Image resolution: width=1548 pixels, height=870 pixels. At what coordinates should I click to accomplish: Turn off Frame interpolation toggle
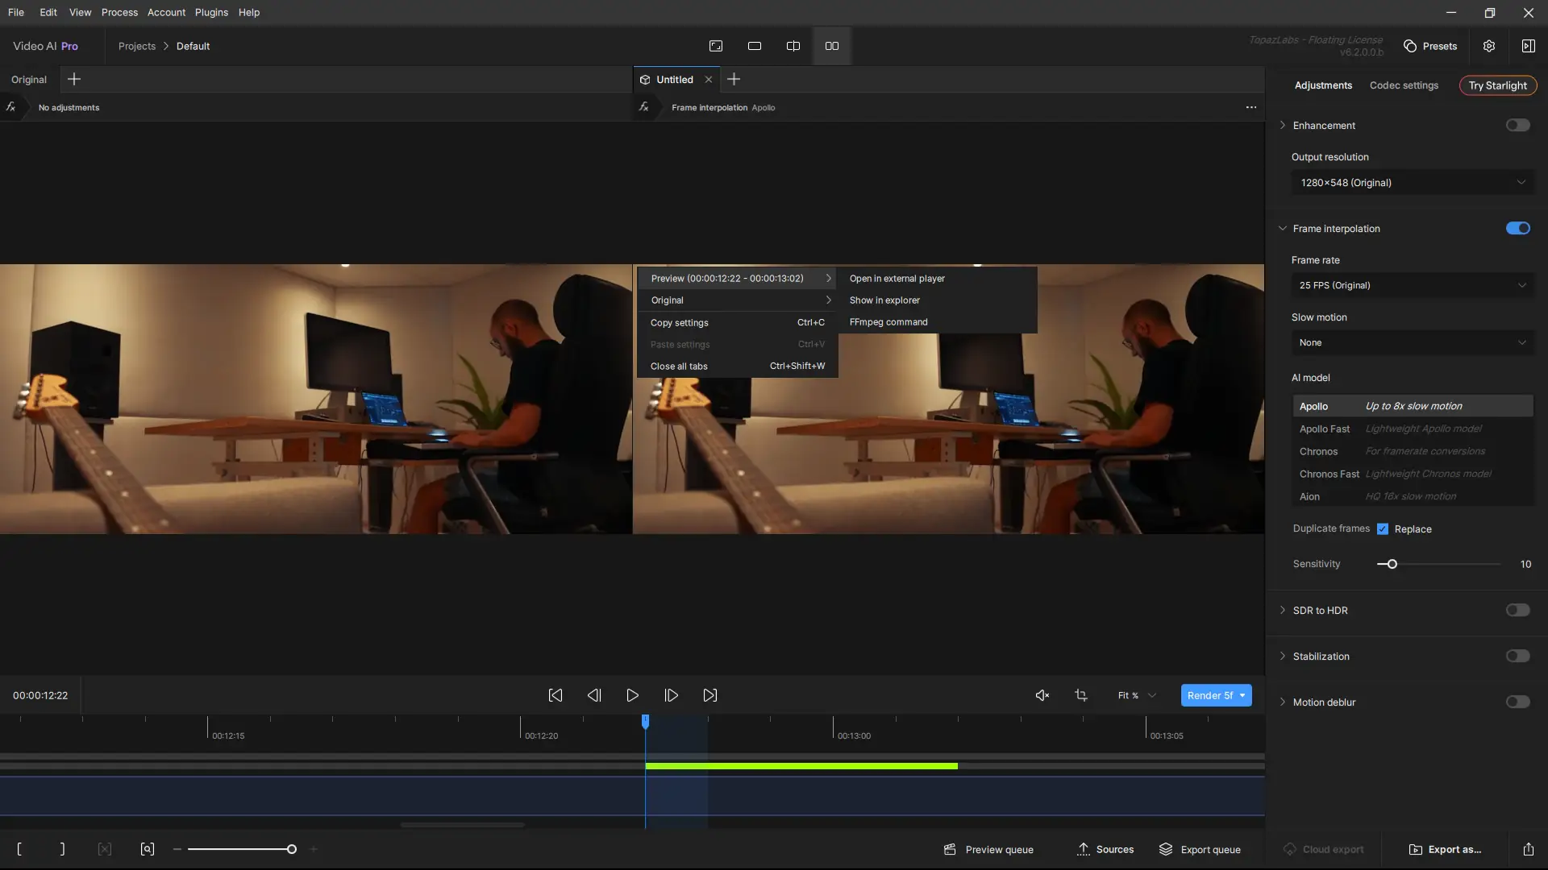[x=1517, y=228]
